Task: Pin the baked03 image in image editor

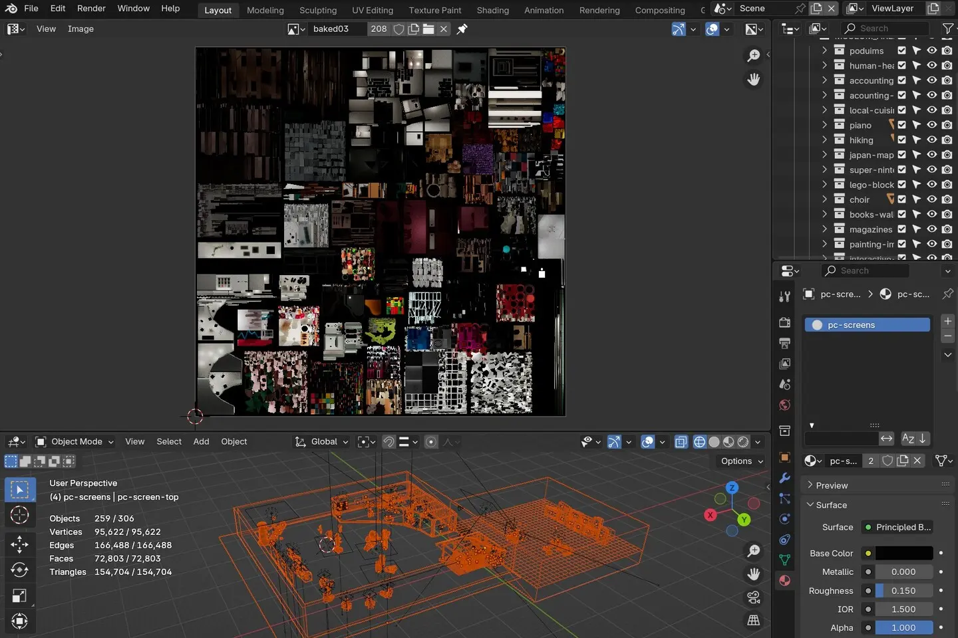Action: (462, 29)
